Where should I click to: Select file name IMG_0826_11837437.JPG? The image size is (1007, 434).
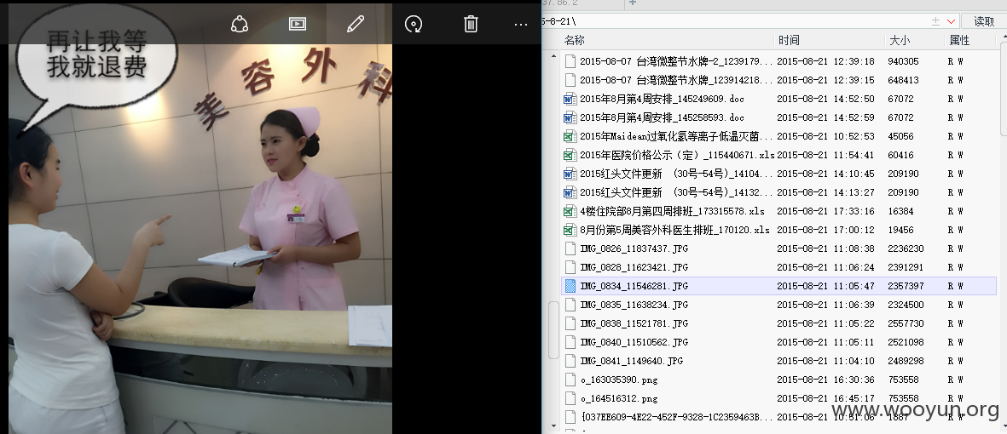634,248
